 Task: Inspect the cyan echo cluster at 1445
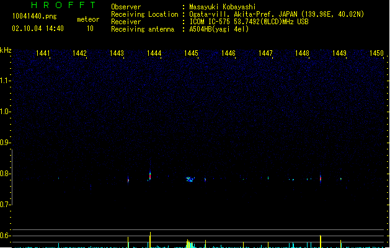(190, 179)
